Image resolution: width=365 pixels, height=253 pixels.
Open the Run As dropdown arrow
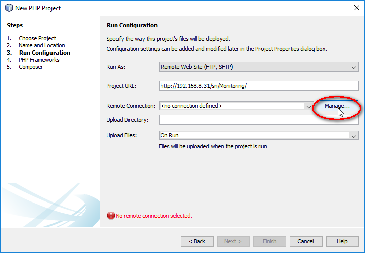pyautogui.click(x=354, y=67)
